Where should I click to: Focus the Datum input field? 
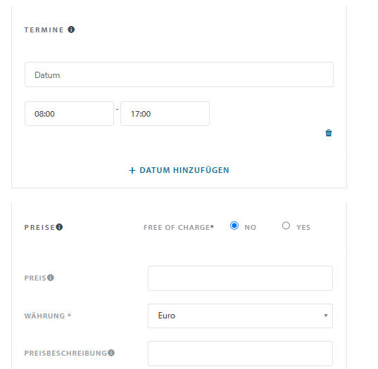(179, 75)
